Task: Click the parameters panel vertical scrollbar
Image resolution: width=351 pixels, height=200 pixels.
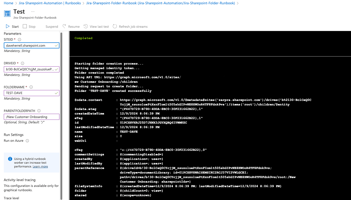Action: pos(61,116)
